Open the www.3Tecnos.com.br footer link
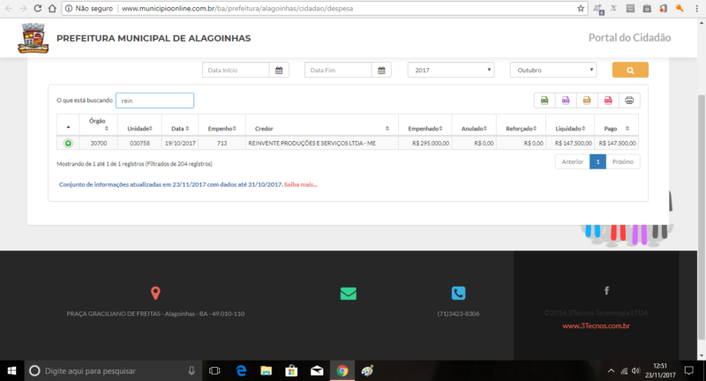 [x=596, y=325]
